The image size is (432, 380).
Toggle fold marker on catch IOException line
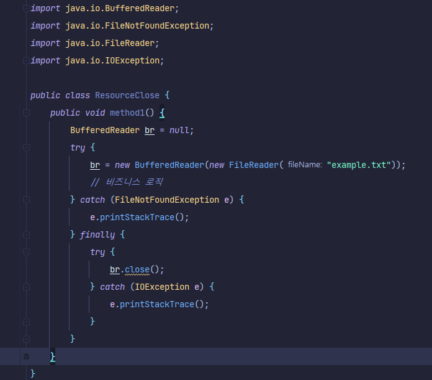26,287
